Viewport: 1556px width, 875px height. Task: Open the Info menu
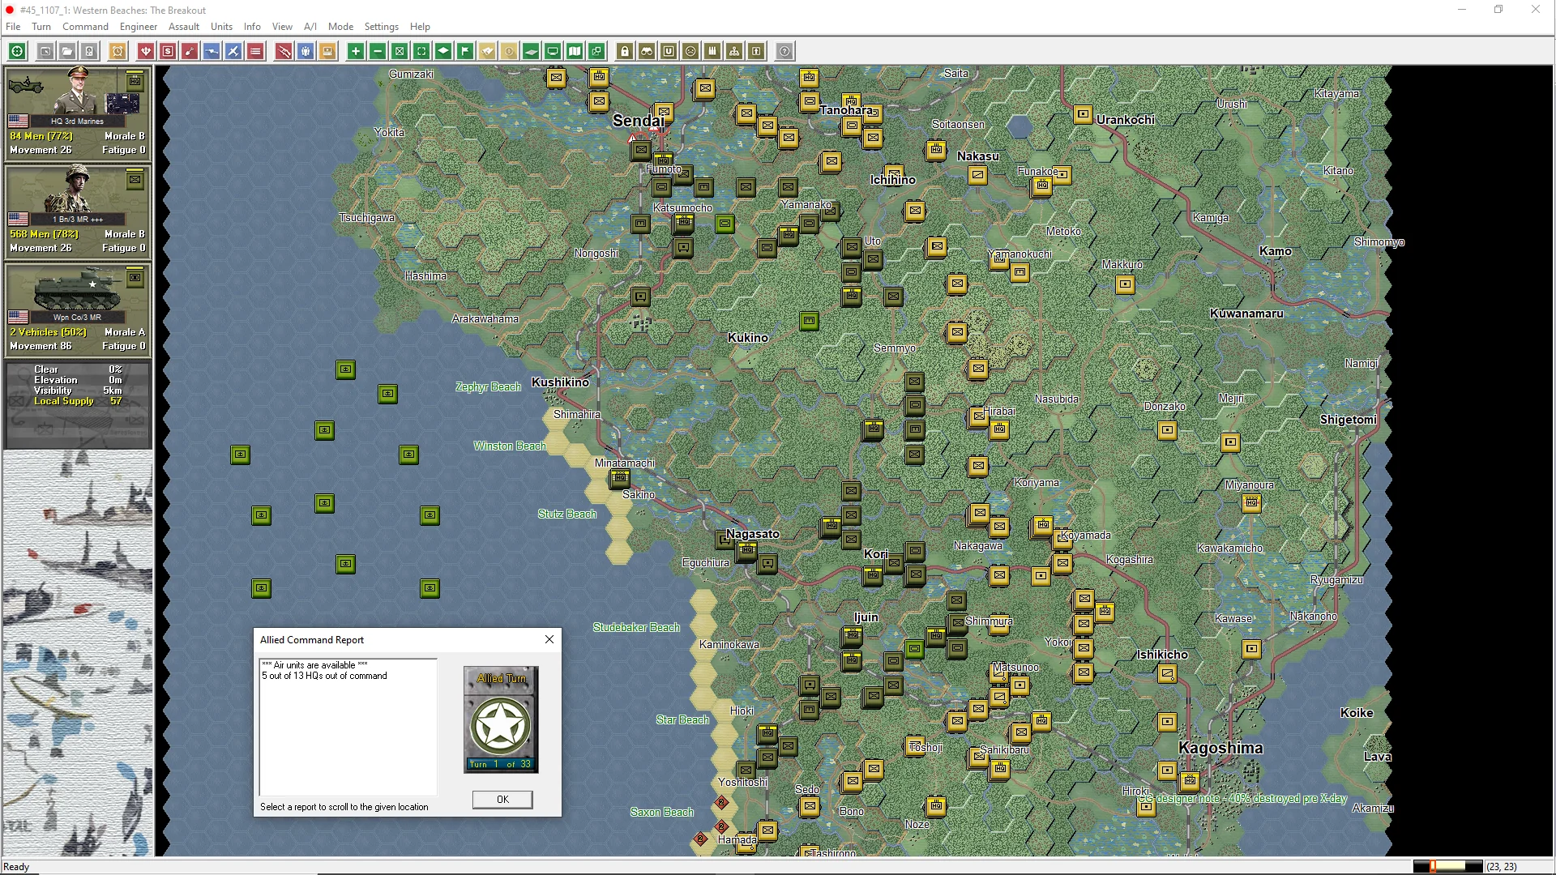(x=252, y=27)
